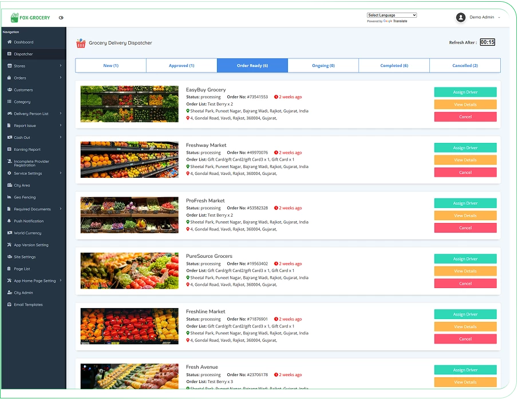Expand the Report Issue chevron
Viewport: 518px width, 399px height.
(61, 125)
